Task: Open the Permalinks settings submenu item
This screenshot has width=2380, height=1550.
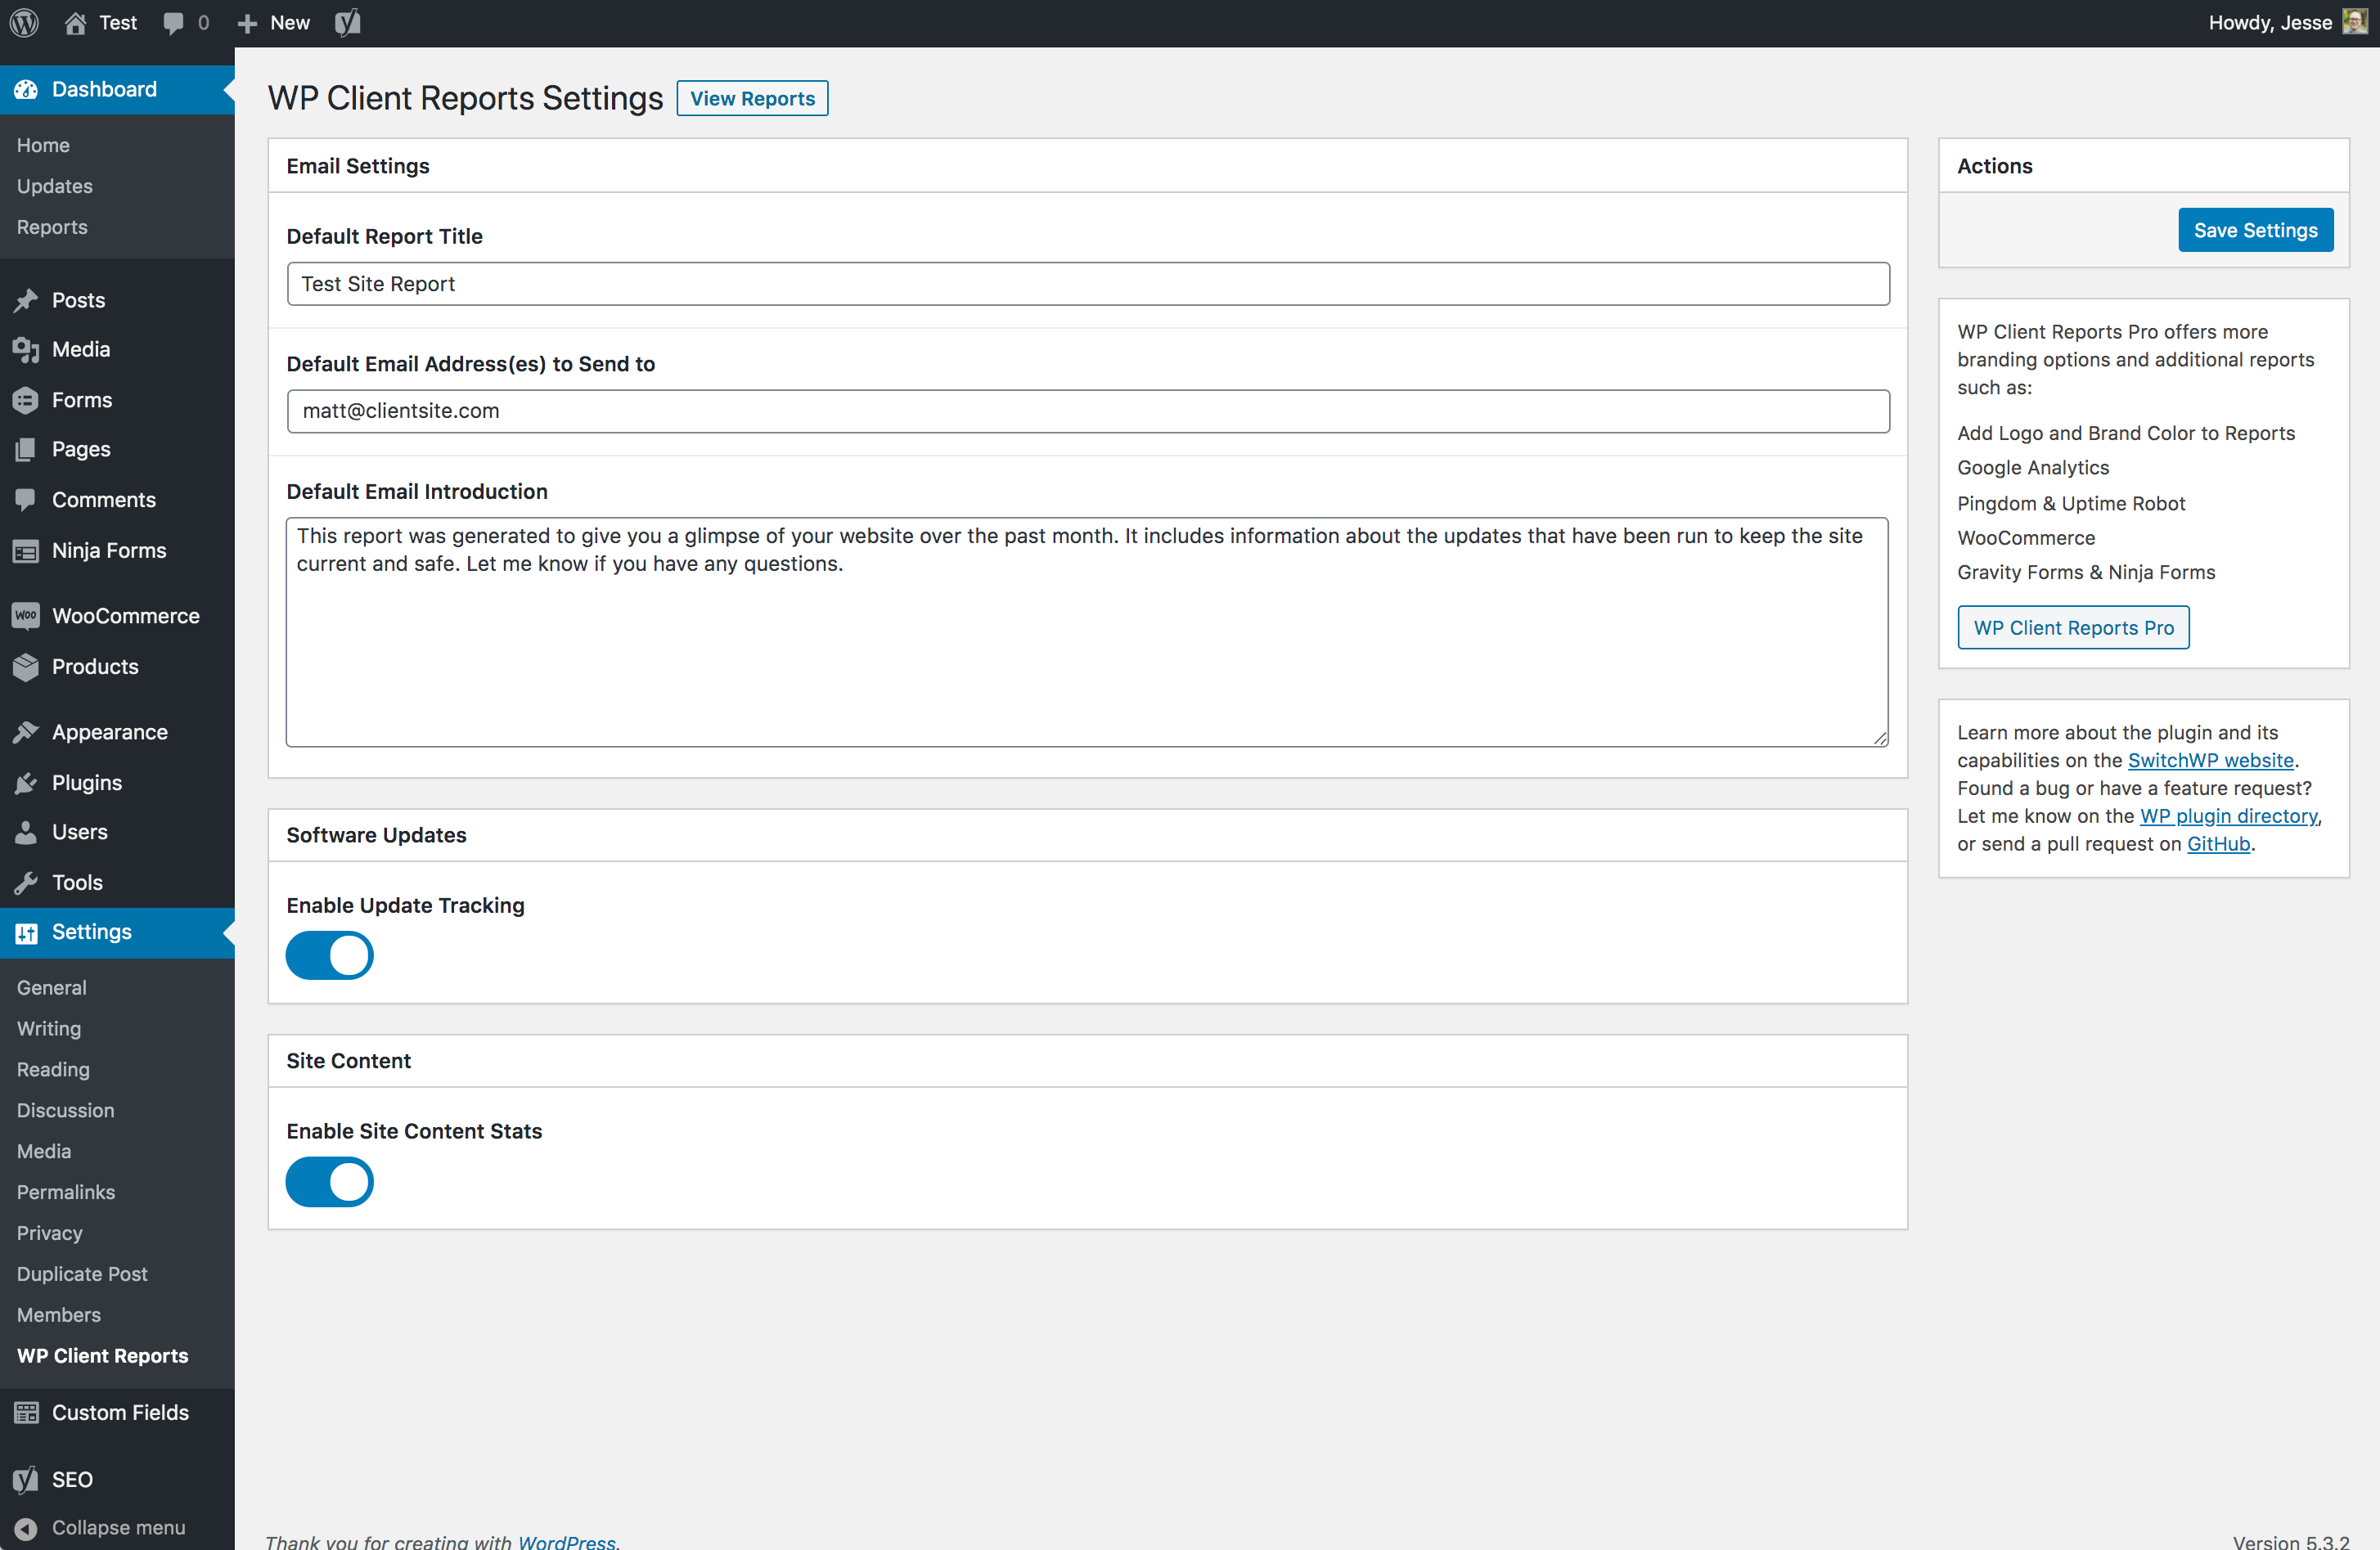Action: coord(65,1192)
